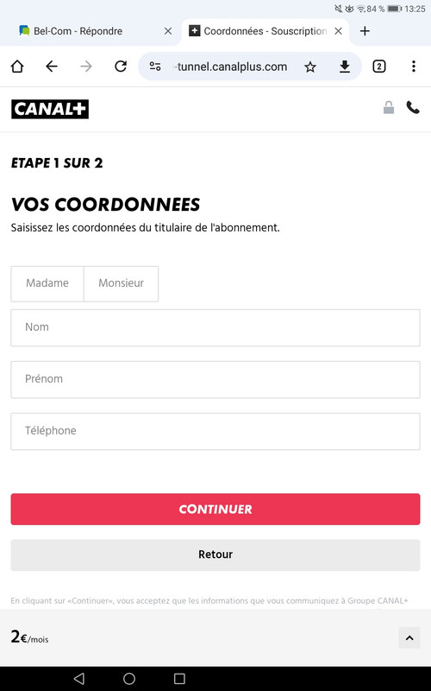Focus the Nom input field
The height and width of the screenshot is (691, 431).
215,327
